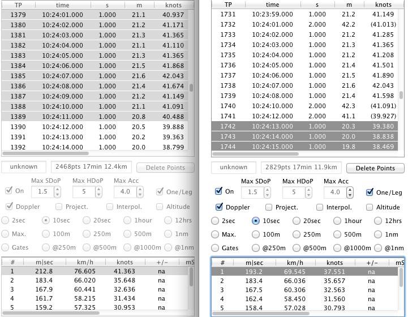Select the Gates radio button in right panel
Screen dimensions: 408x317
click(x=215, y=248)
